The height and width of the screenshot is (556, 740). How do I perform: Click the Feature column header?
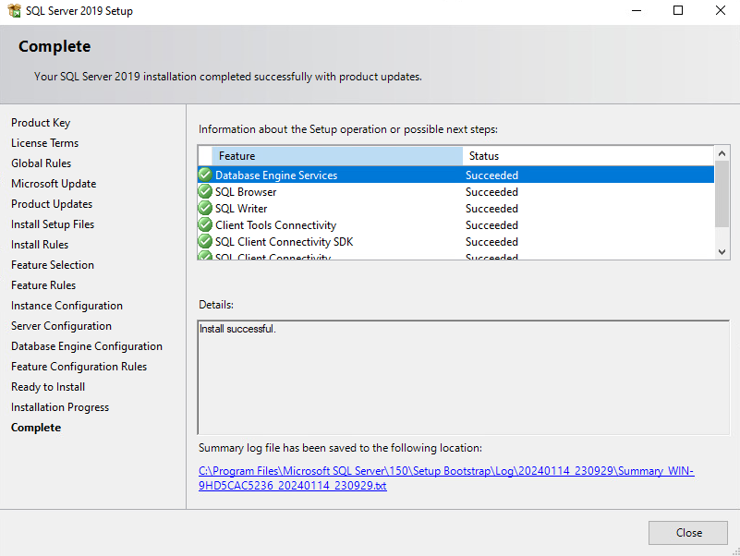click(337, 156)
